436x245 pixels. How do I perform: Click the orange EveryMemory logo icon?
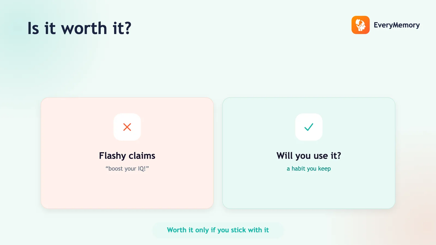[x=360, y=25]
